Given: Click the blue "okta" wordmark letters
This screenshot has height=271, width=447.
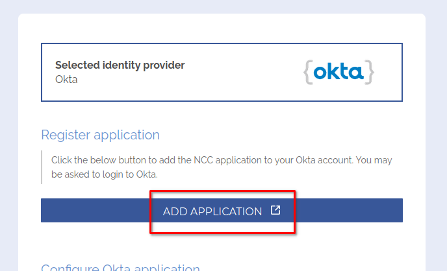Looking at the screenshot, I should pyautogui.click(x=338, y=72).
